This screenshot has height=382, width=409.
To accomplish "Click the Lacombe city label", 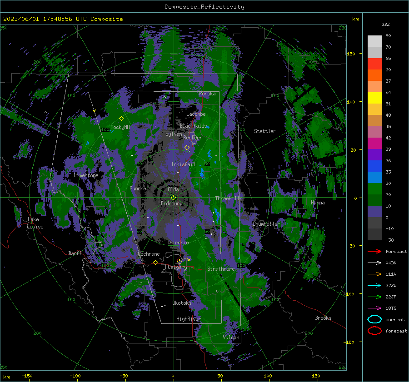I will 196,114.
